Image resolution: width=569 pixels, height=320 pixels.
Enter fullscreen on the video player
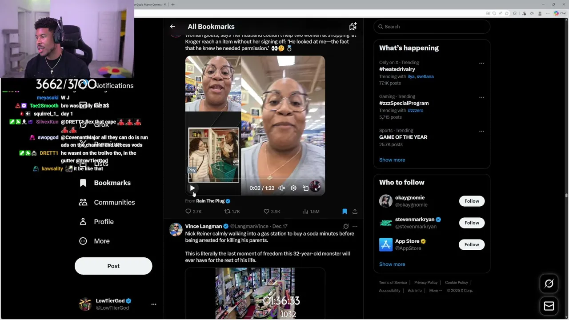coord(317,188)
